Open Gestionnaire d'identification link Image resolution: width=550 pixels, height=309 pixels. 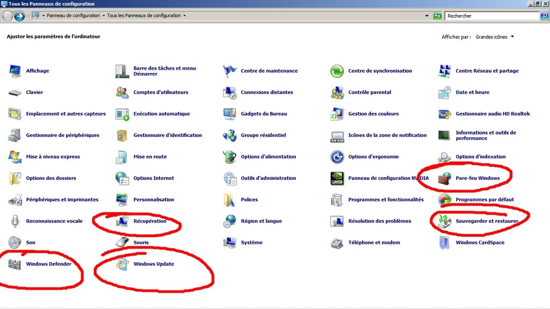point(168,135)
